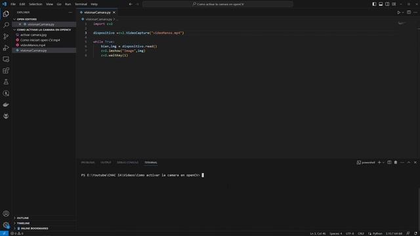Open the run button dropdown arrow
Viewport: 420px width, 236px height.
(403, 12)
